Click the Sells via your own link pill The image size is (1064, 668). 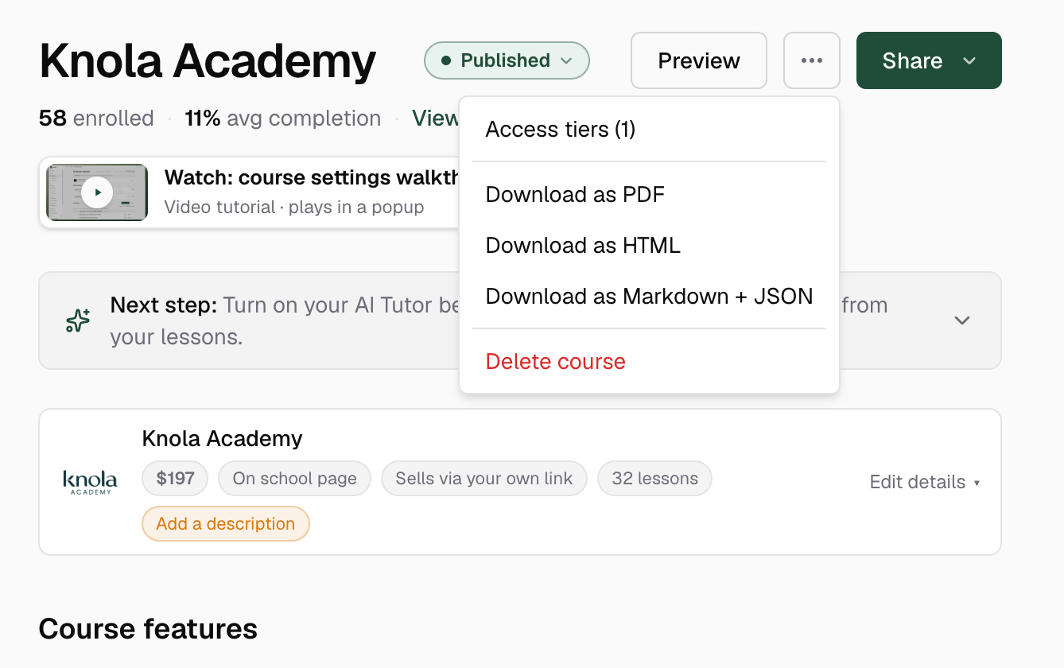point(484,479)
